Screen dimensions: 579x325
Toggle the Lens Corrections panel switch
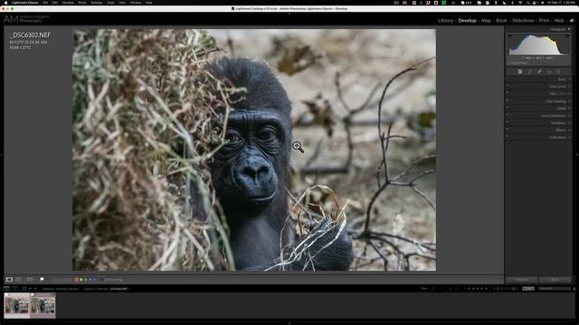point(508,116)
